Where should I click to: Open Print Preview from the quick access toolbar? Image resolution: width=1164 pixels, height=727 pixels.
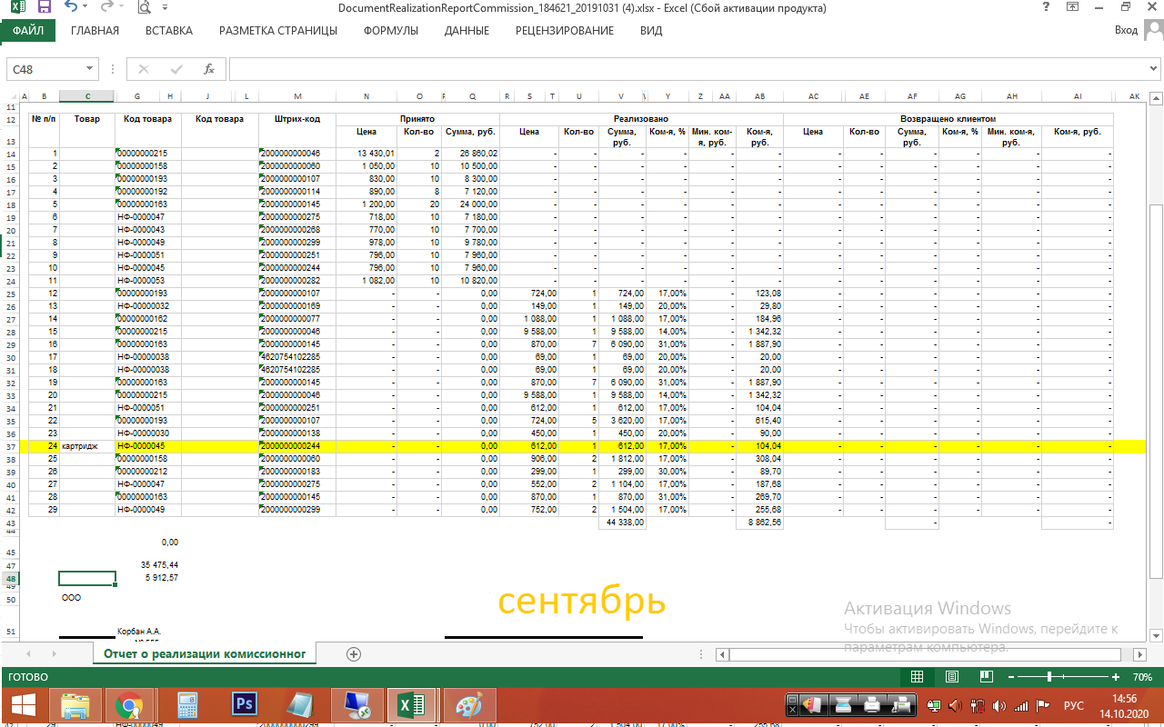144,8
